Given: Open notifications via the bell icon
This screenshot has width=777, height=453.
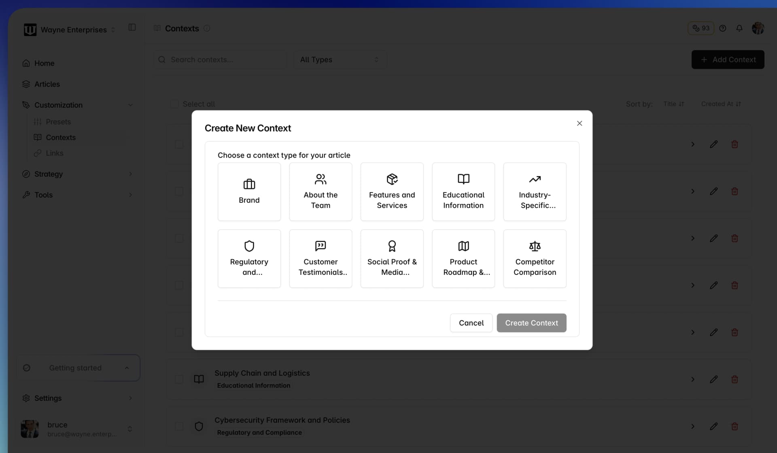Looking at the screenshot, I should coord(739,28).
